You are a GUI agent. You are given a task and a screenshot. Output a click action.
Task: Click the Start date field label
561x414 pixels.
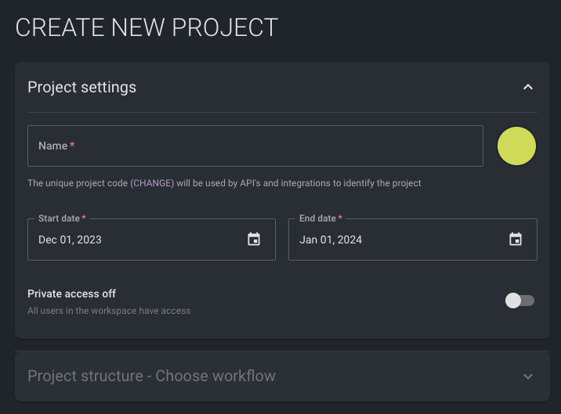click(60, 218)
